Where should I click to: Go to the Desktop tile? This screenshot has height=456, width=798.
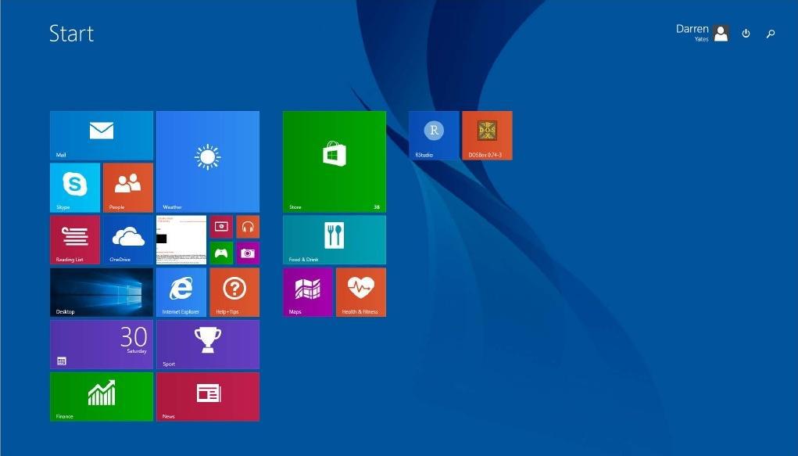pyautogui.click(x=102, y=293)
